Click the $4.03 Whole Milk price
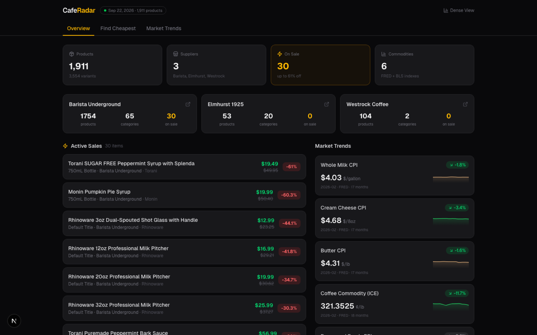Viewport: 537px width, 335px height. click(x=331, y=178)
